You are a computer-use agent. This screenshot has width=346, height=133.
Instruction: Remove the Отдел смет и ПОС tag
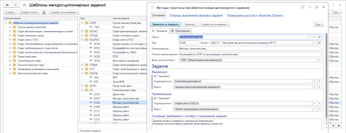click(197, 103)
